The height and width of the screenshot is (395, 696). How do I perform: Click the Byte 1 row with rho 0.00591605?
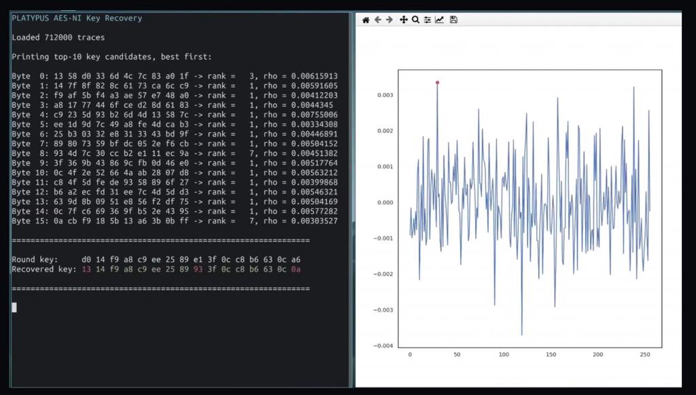175,86
